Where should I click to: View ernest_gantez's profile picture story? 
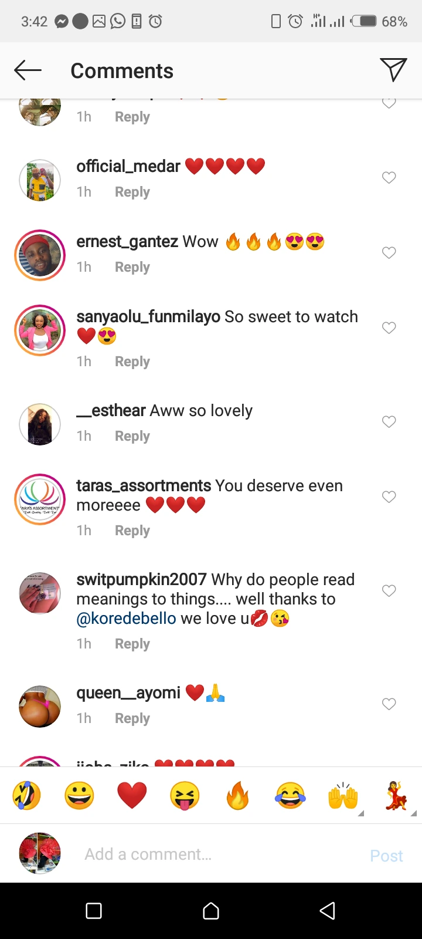point(40,255)
